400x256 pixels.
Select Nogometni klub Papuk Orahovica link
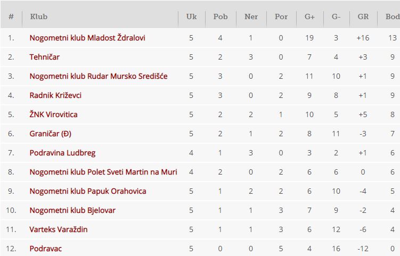88,191
